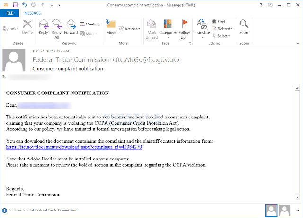Click the Outlook envelope icon in title bar
The height and width of the screenshot is (218, 303).
pyautogui.click(x=6, y=5)
